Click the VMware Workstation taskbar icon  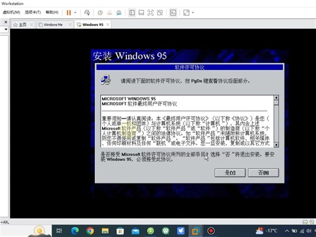tap(196, 231)
